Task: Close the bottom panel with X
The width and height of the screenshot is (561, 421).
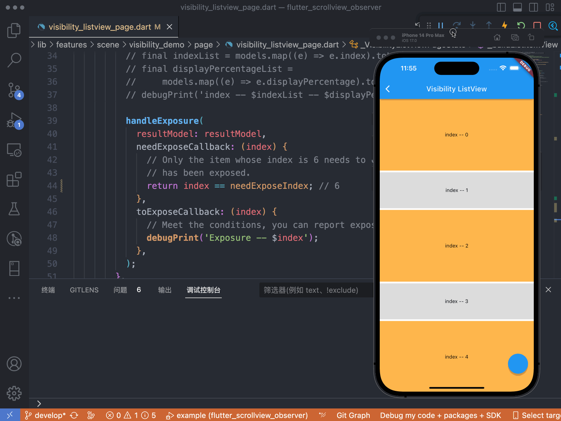Action: click(x=548, y=290)
